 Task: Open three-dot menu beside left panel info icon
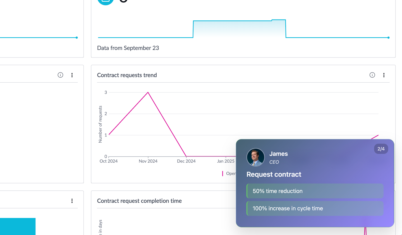[x=72, y=75]
